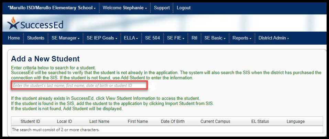This screenshot has height=139, width=329.
Task: Open the Support link
Action: point(162,8)
